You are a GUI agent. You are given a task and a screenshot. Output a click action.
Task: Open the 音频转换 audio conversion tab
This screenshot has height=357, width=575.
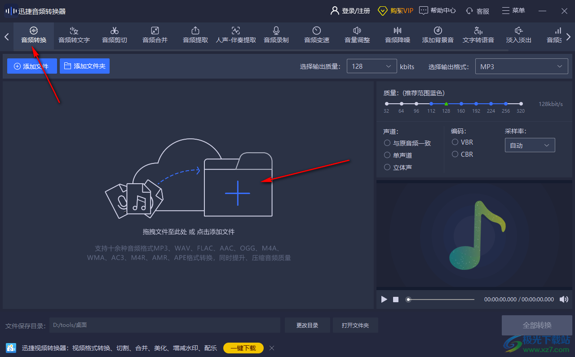pos(34,35)
